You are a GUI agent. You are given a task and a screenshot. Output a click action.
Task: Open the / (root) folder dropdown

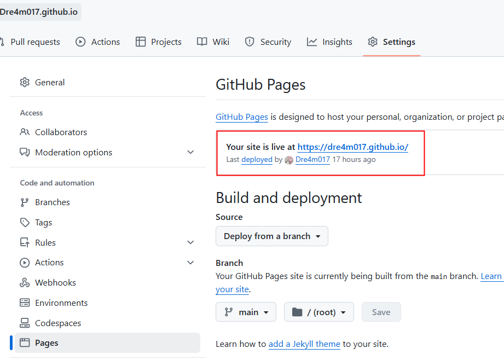pyautogui.click(x=319, y=312)
